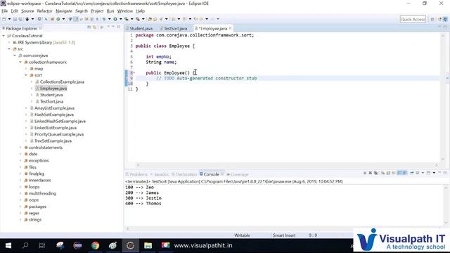The width and height of the screenshot is (450, 253).
Task: Collapse All in Package Explorer toolbar
Action: [x=89, y=27]
